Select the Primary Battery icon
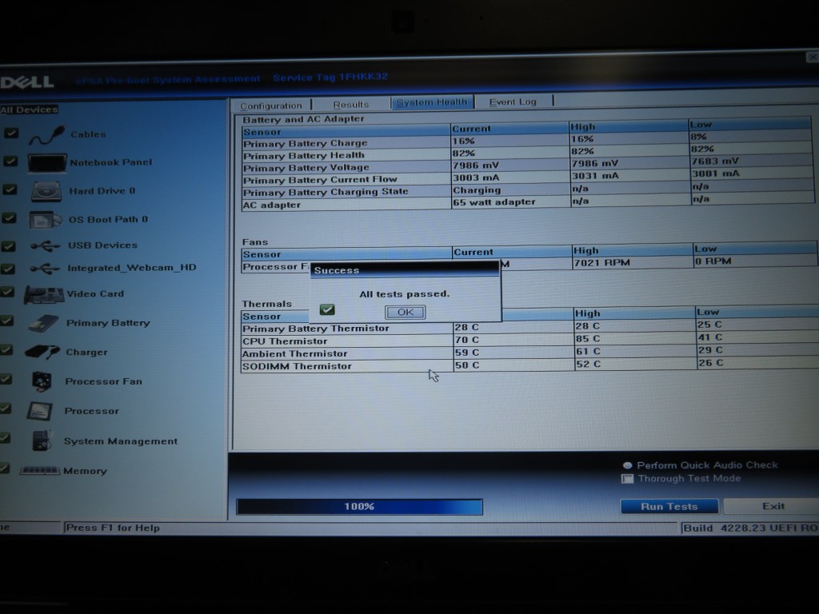 pos(43,323)
